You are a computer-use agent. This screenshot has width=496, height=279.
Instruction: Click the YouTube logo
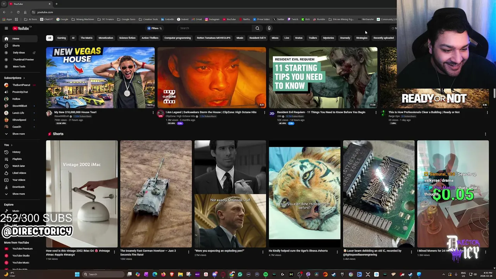[x=21, y=28]
